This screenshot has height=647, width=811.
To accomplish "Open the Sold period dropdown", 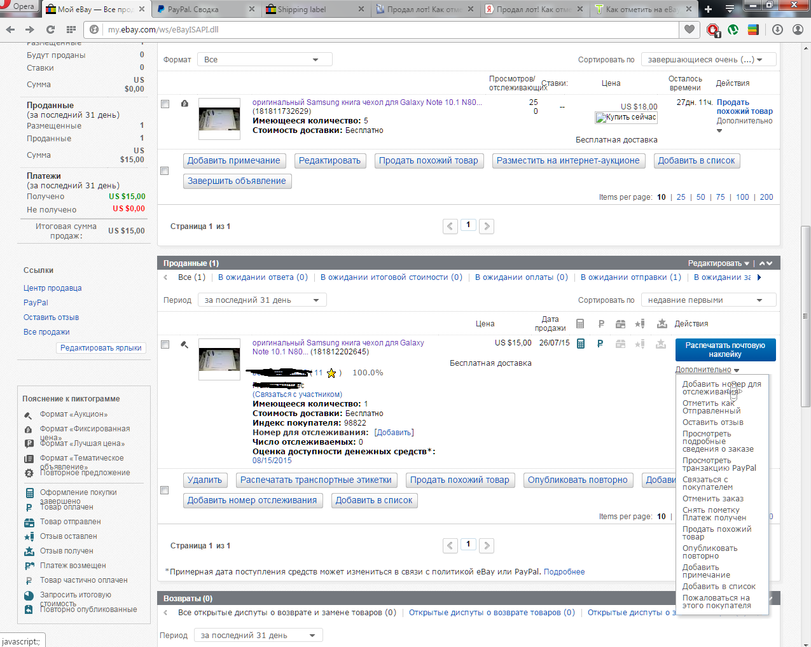I will [262, 300].
